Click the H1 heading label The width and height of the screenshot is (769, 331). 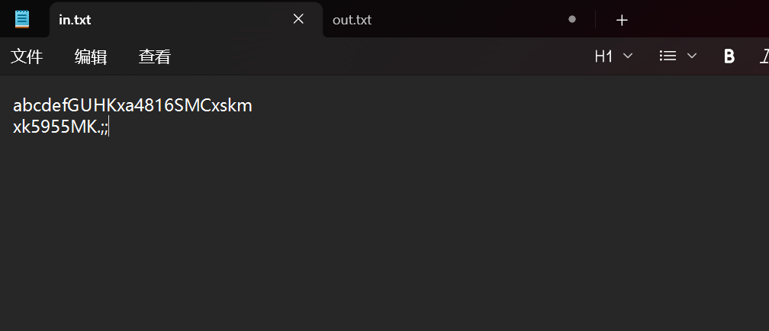pos(603,56)
